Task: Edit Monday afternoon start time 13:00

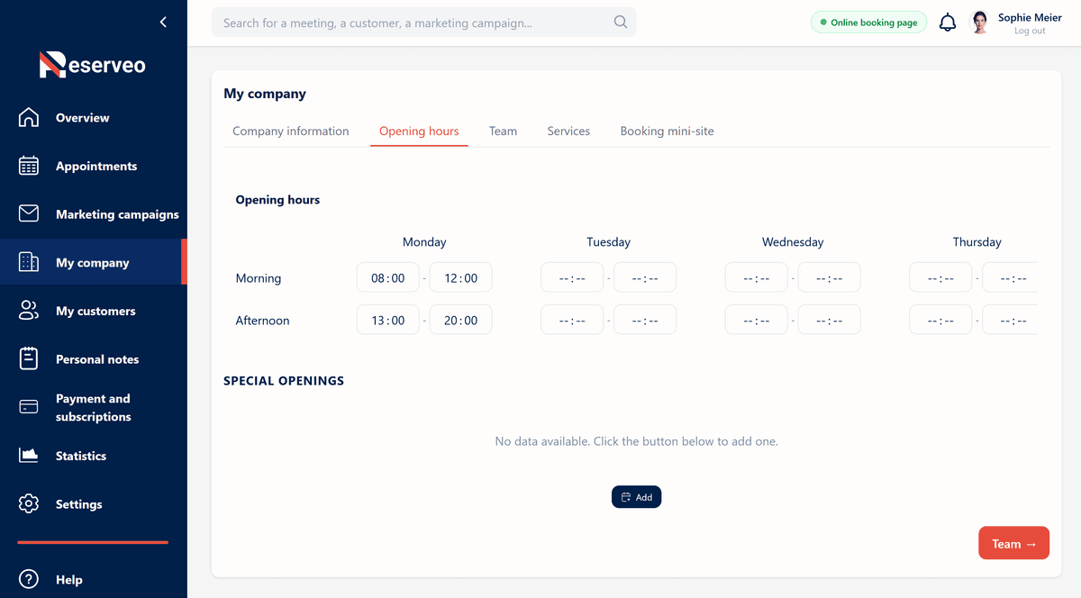Action: click(388, 321)
